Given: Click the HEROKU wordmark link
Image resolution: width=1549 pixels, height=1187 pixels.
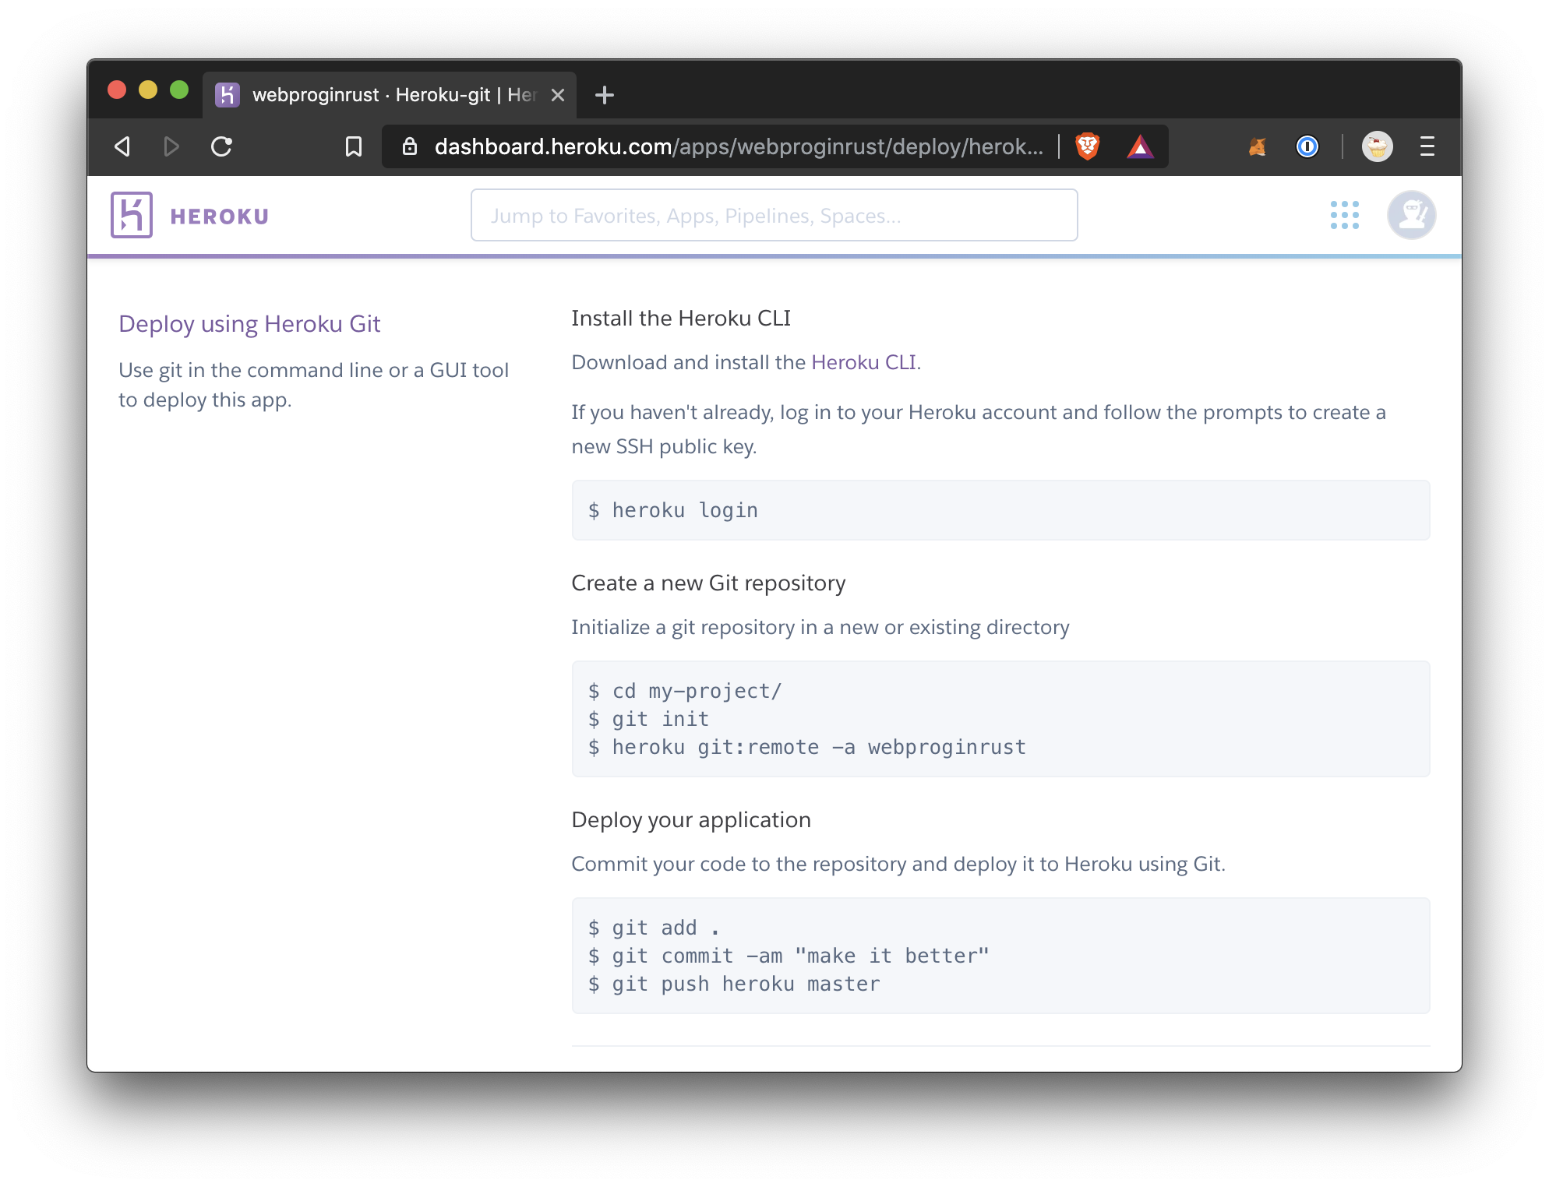Looking at the screenshot, I should [220, 217].
